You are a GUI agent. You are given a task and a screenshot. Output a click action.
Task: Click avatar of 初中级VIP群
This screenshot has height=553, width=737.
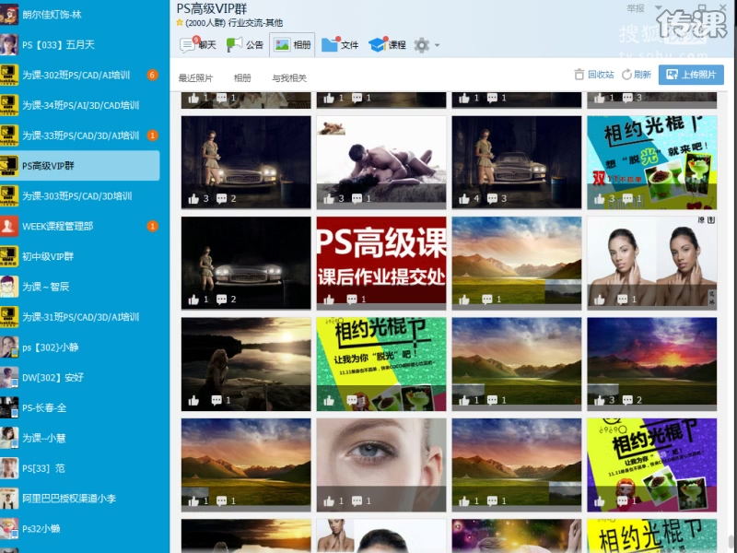(x=9, y=256)
